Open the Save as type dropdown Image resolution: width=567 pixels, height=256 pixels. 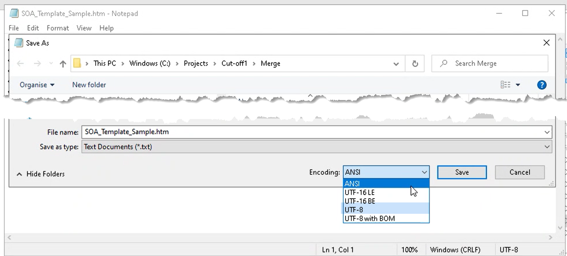pyautogui.click(x=317, y=147)
